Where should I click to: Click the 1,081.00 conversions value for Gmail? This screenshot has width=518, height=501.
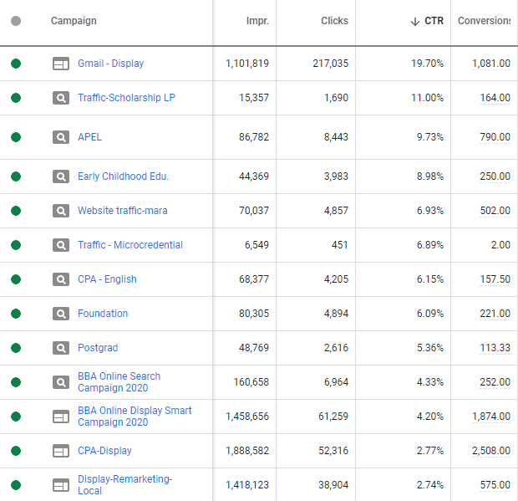pos(491,64)
